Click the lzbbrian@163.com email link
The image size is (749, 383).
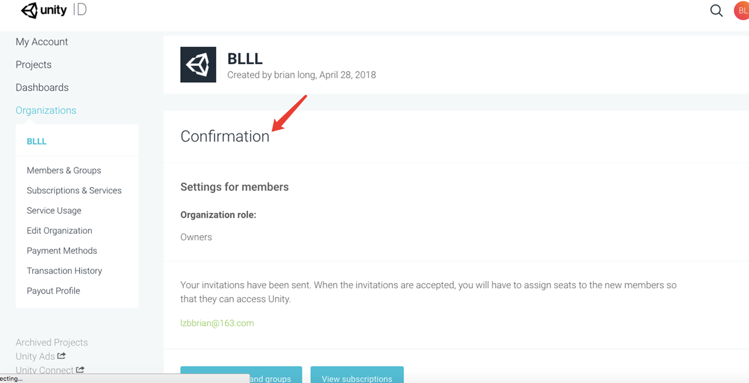coord(217,323)
